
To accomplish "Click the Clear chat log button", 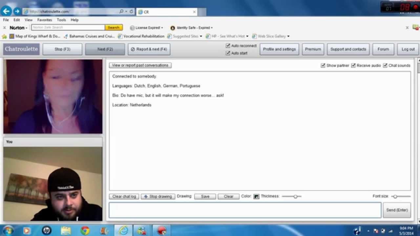I will tap(124, 196).
